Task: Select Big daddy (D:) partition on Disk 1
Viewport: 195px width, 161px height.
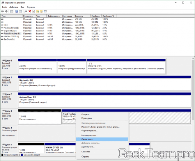Action: point(105,84)
